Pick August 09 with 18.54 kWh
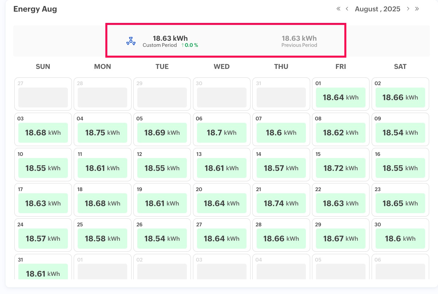 point(400,133)
